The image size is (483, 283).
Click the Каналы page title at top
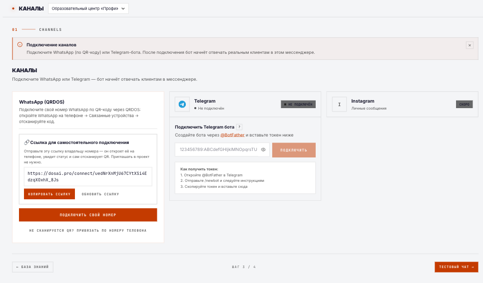click(x=31, y=8)
